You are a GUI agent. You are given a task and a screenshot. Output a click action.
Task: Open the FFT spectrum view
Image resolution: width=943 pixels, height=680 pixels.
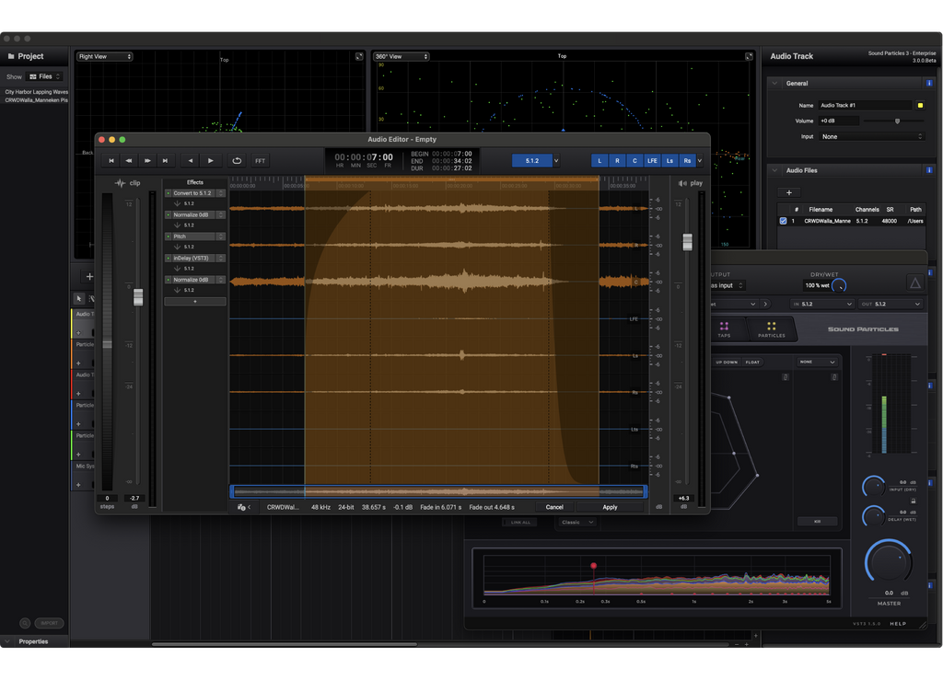tap(261, 161)
